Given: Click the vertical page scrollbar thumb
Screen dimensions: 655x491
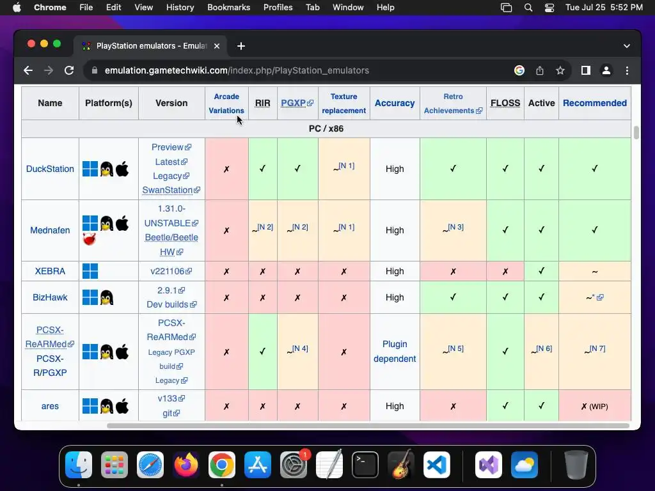Looking at the screenshot, I should point(636,133).
